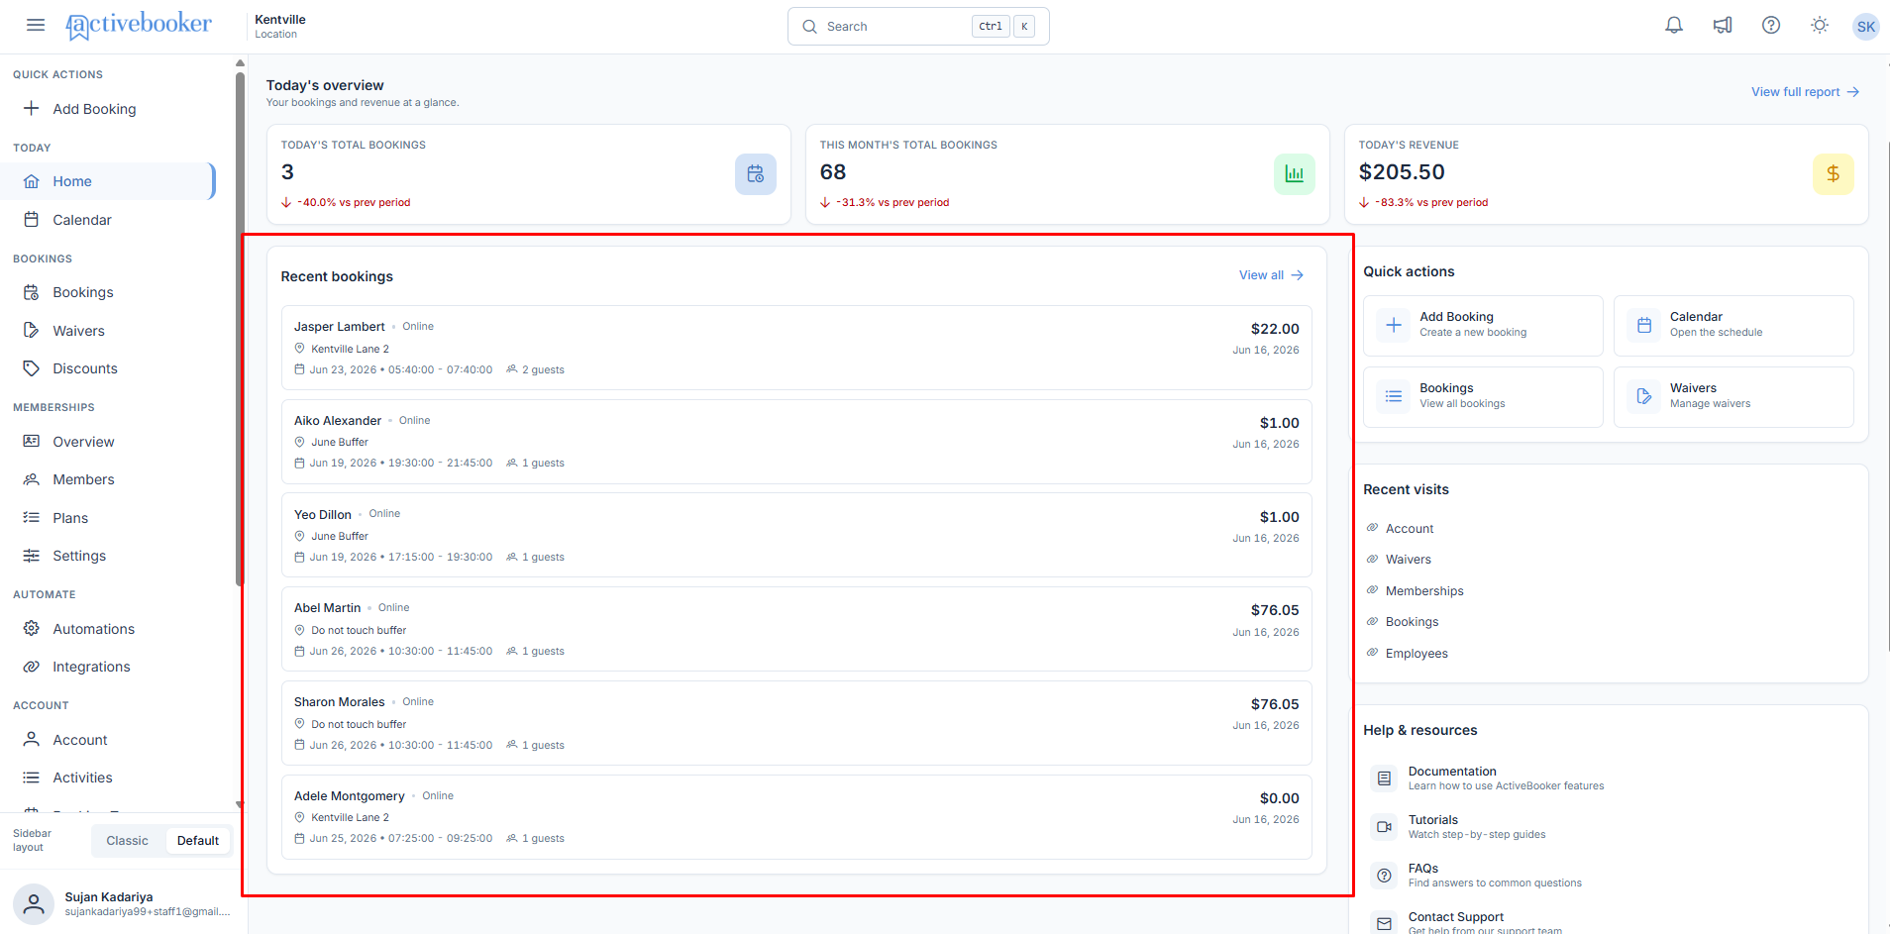Click the Calendar quick action card icon
The image size is (1890, 934).
tap(1644, 325)
